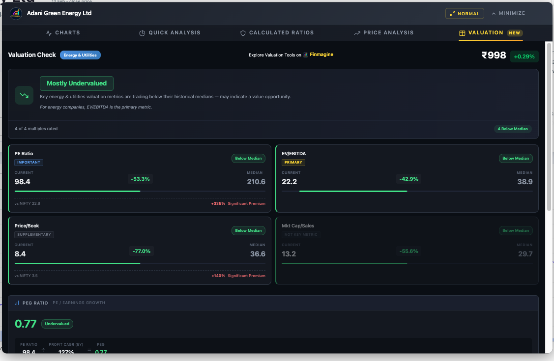Click the downward trend icon beside Mostly Undervalued
The width and height of the screenshot is (554, 361).
pos(24,95)
